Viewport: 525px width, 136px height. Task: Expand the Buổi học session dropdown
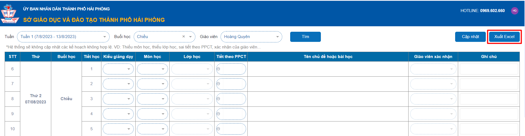pyautogui.click(x=190, y=37)
